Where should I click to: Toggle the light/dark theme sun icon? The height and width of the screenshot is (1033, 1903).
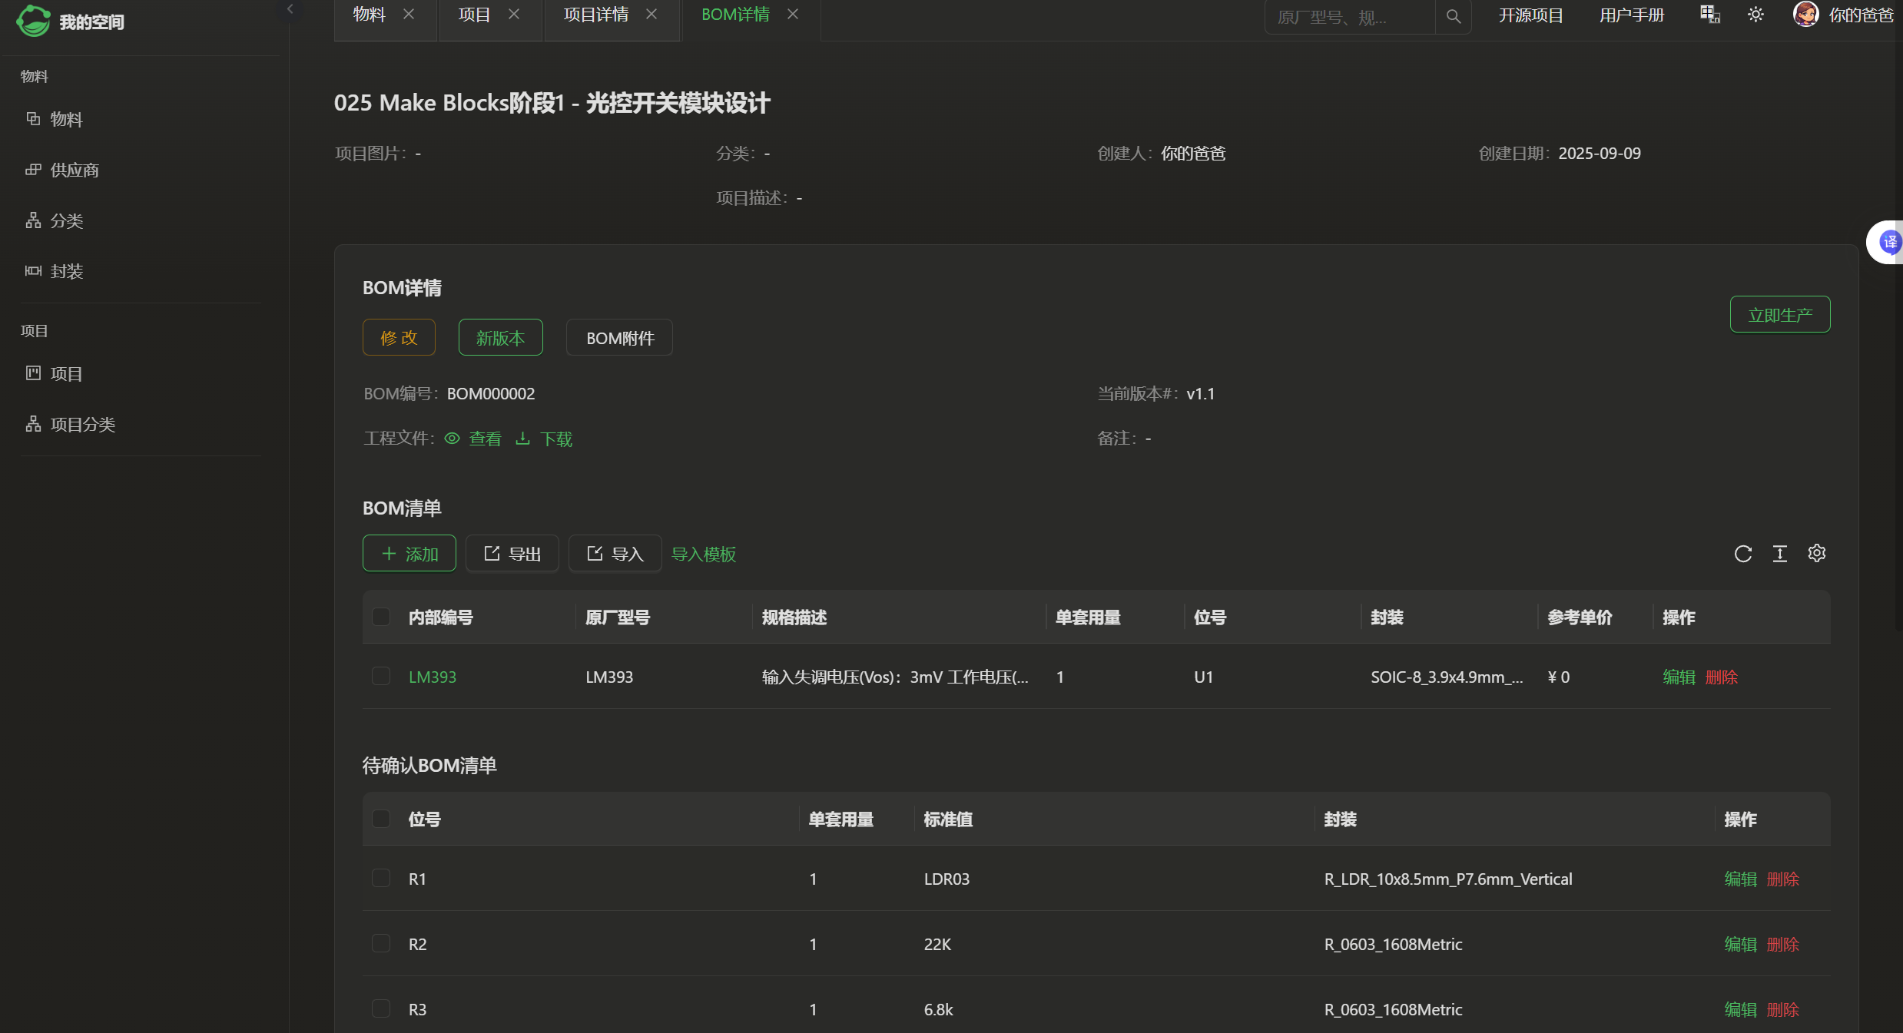click(x=1755, y=15)
